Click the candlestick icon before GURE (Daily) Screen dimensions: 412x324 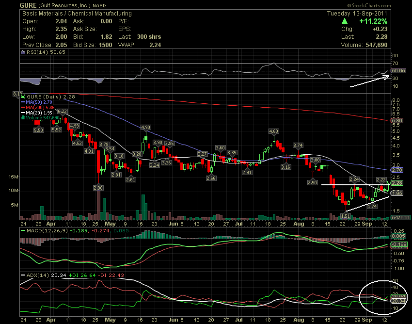23,97
